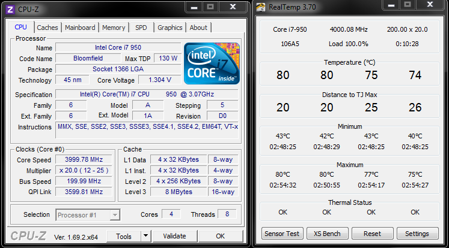Click 'Ver. 1.69.2.x64' version text
449x248 pixels.
pos(76,237)
